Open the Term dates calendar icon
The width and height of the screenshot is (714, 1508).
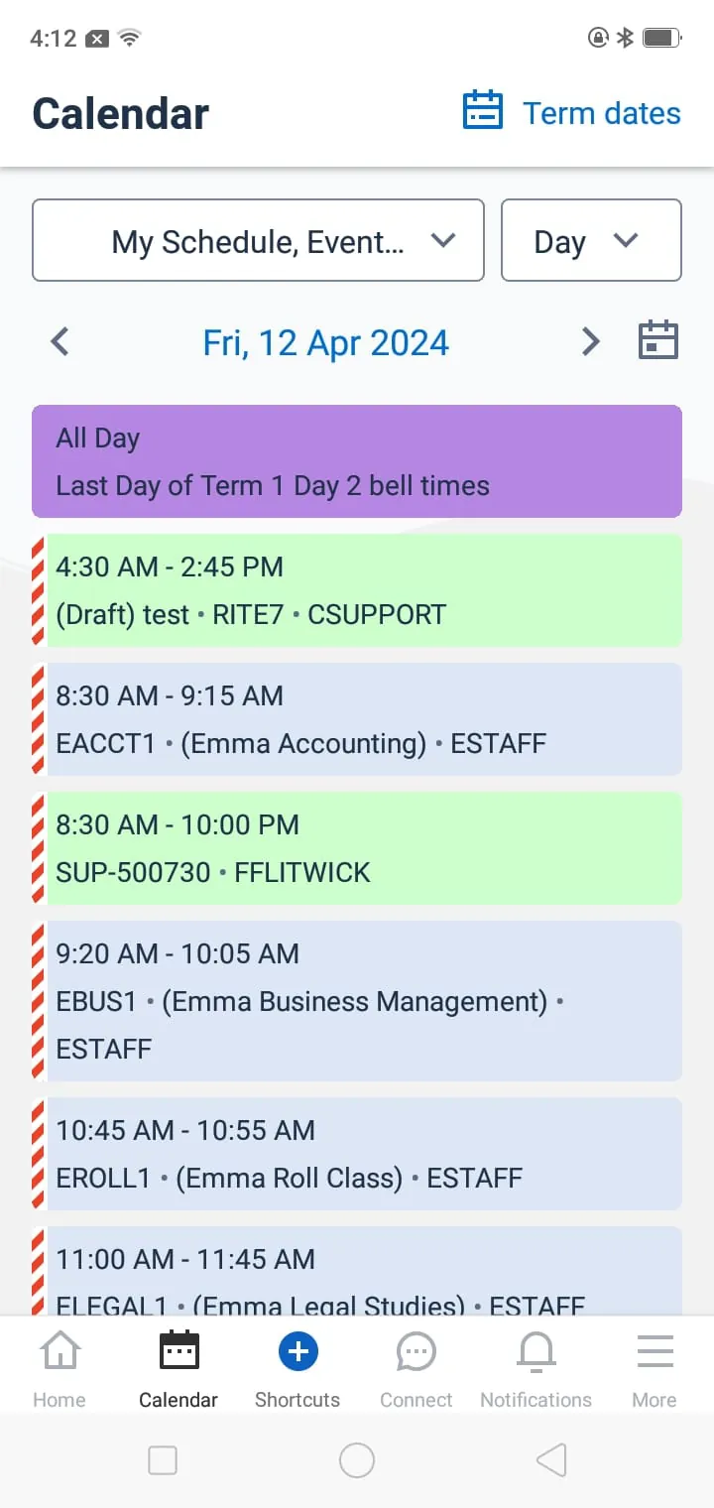pyautogui.click(x=483, y=111)
